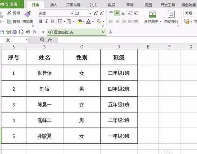
Task: Click the increase indent icon
Action: [136, 13]
